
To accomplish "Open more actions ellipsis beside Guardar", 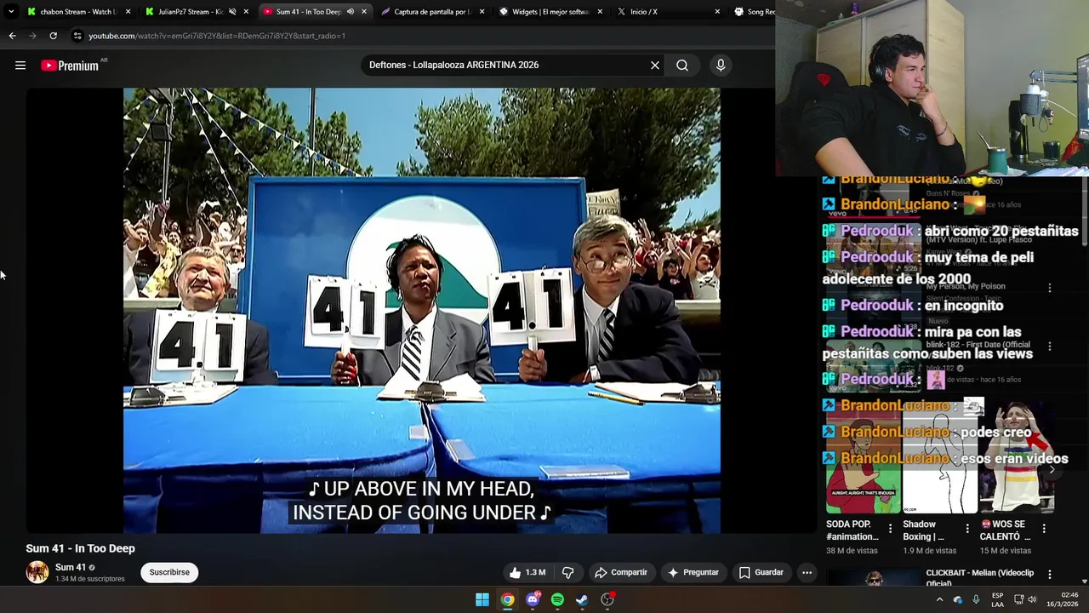I will coord(807,572).
